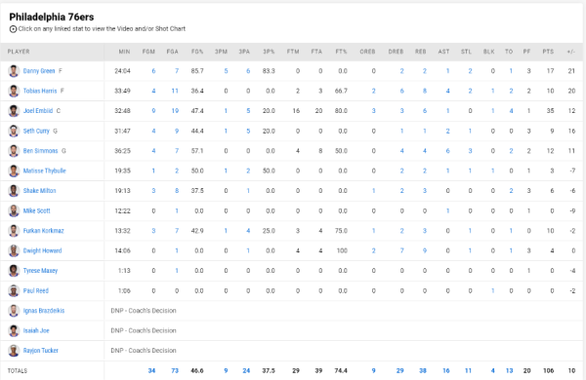The height and width of the screenshot is (380, 586).
Task: Open team total 13 turnovers
Action: click(x=510, y=370)
